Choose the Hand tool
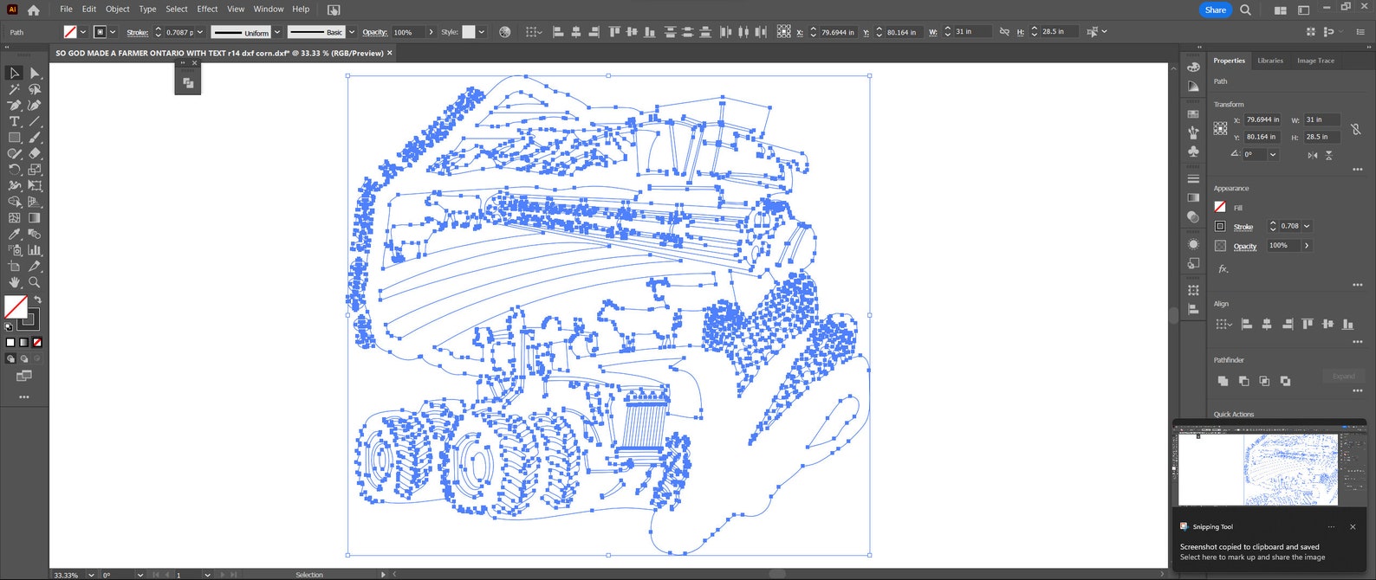1376x580 pixels. (15, 282)
